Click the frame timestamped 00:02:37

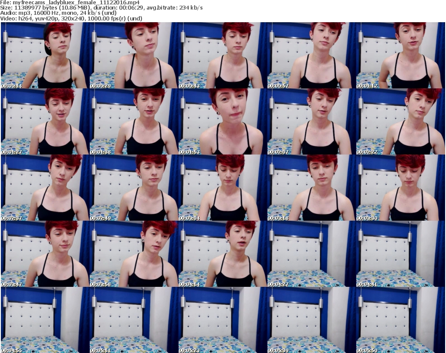[x=45, y=188]
